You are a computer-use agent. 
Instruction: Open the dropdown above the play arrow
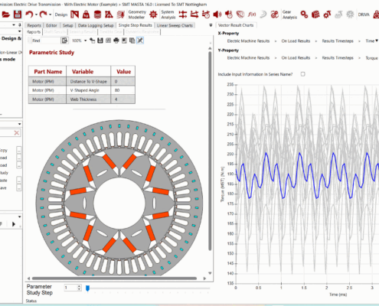point(19,216)
